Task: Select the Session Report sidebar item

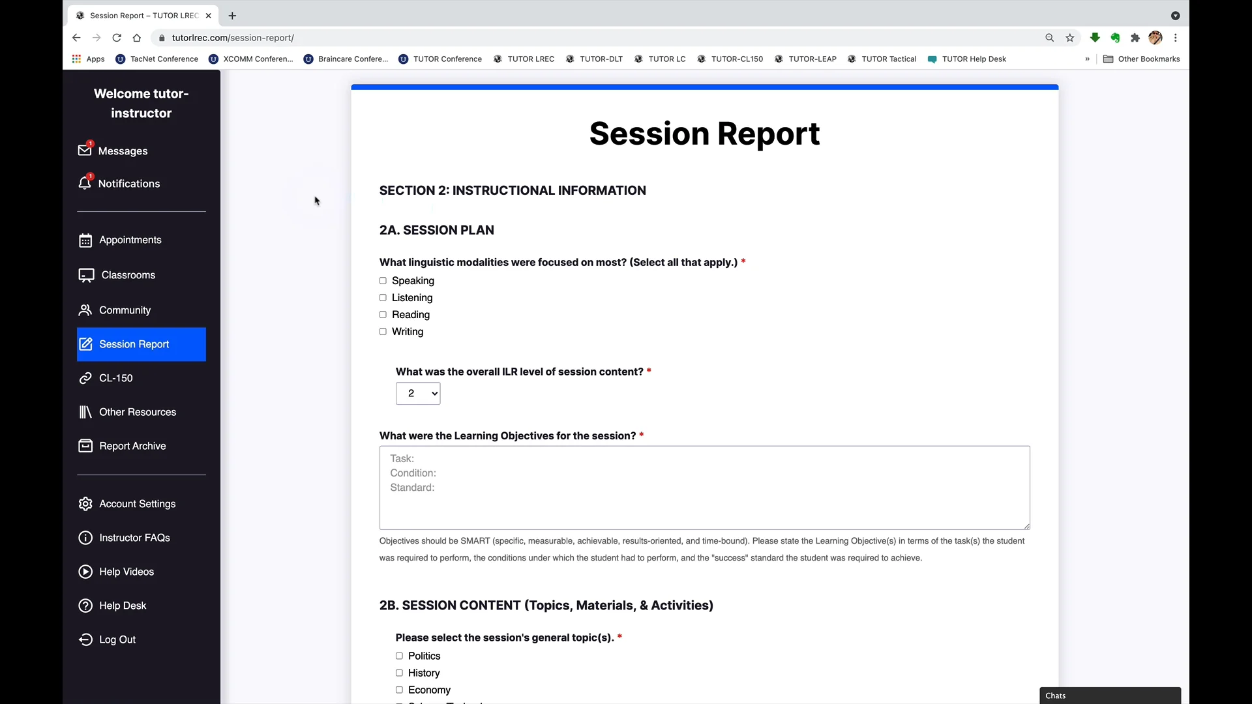Action: coord(142,344)
